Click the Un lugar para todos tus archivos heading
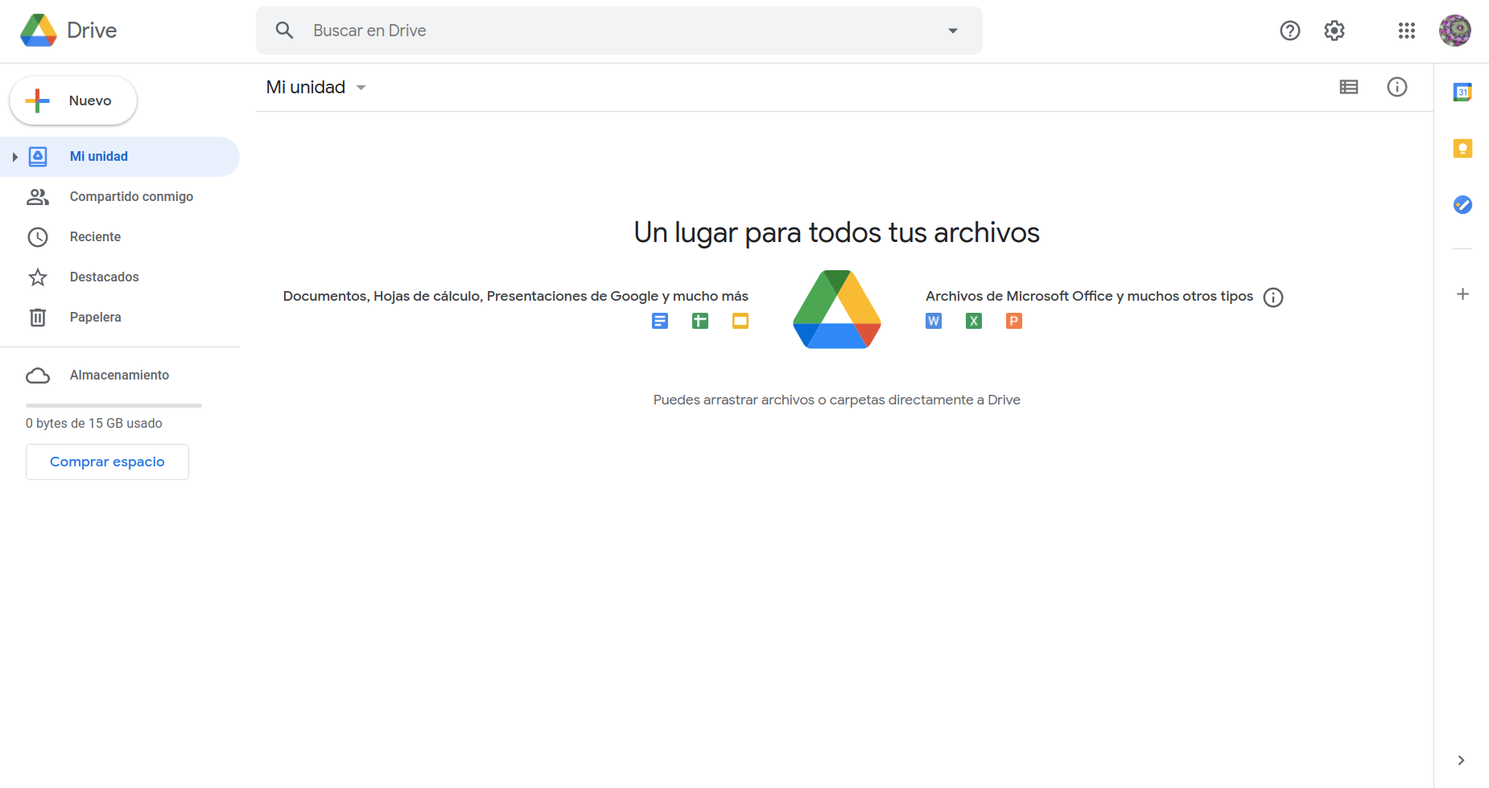This screenshot has height=788, width=1489. point(837,232)
